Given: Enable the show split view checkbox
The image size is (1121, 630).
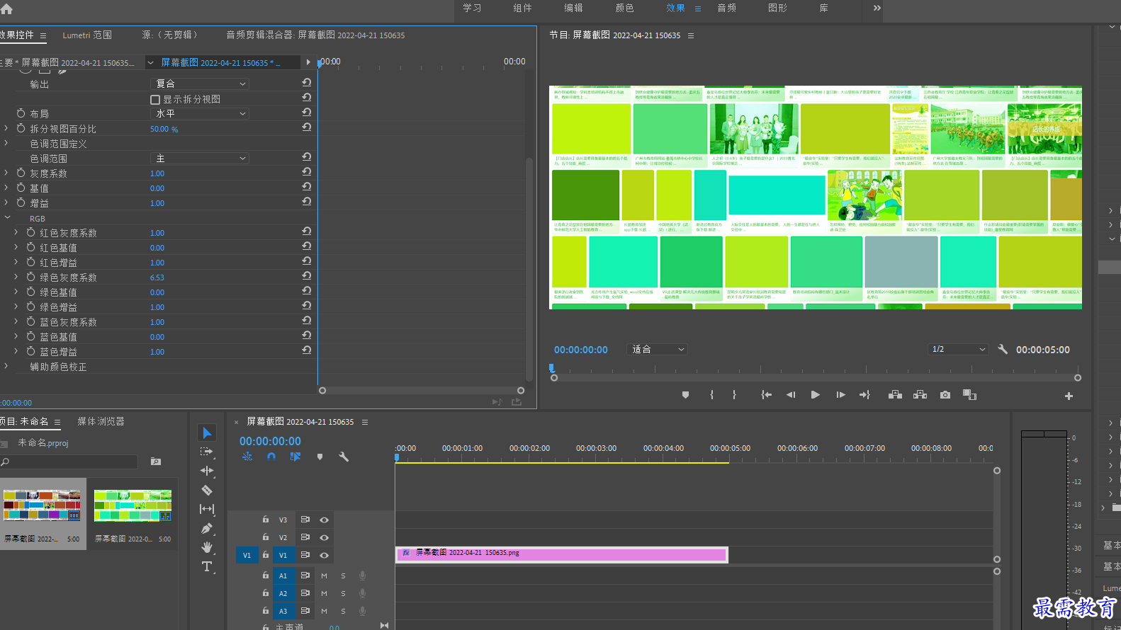Looking at the screenshot, I should tap(155, 100).
